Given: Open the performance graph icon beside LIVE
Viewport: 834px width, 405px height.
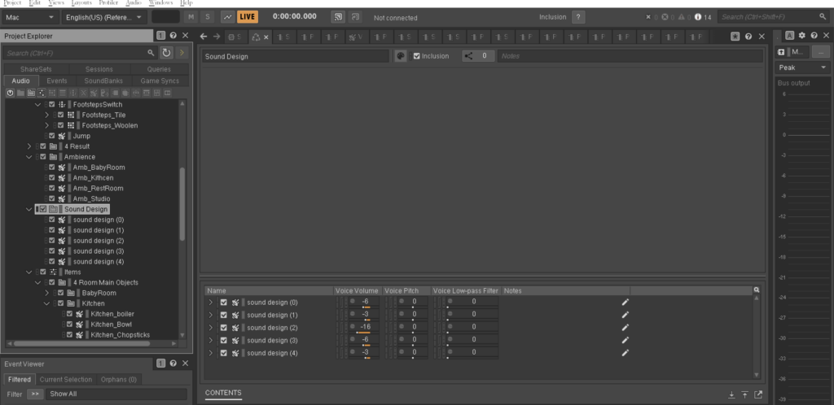Looking at the screenshot, I should 227,16.
